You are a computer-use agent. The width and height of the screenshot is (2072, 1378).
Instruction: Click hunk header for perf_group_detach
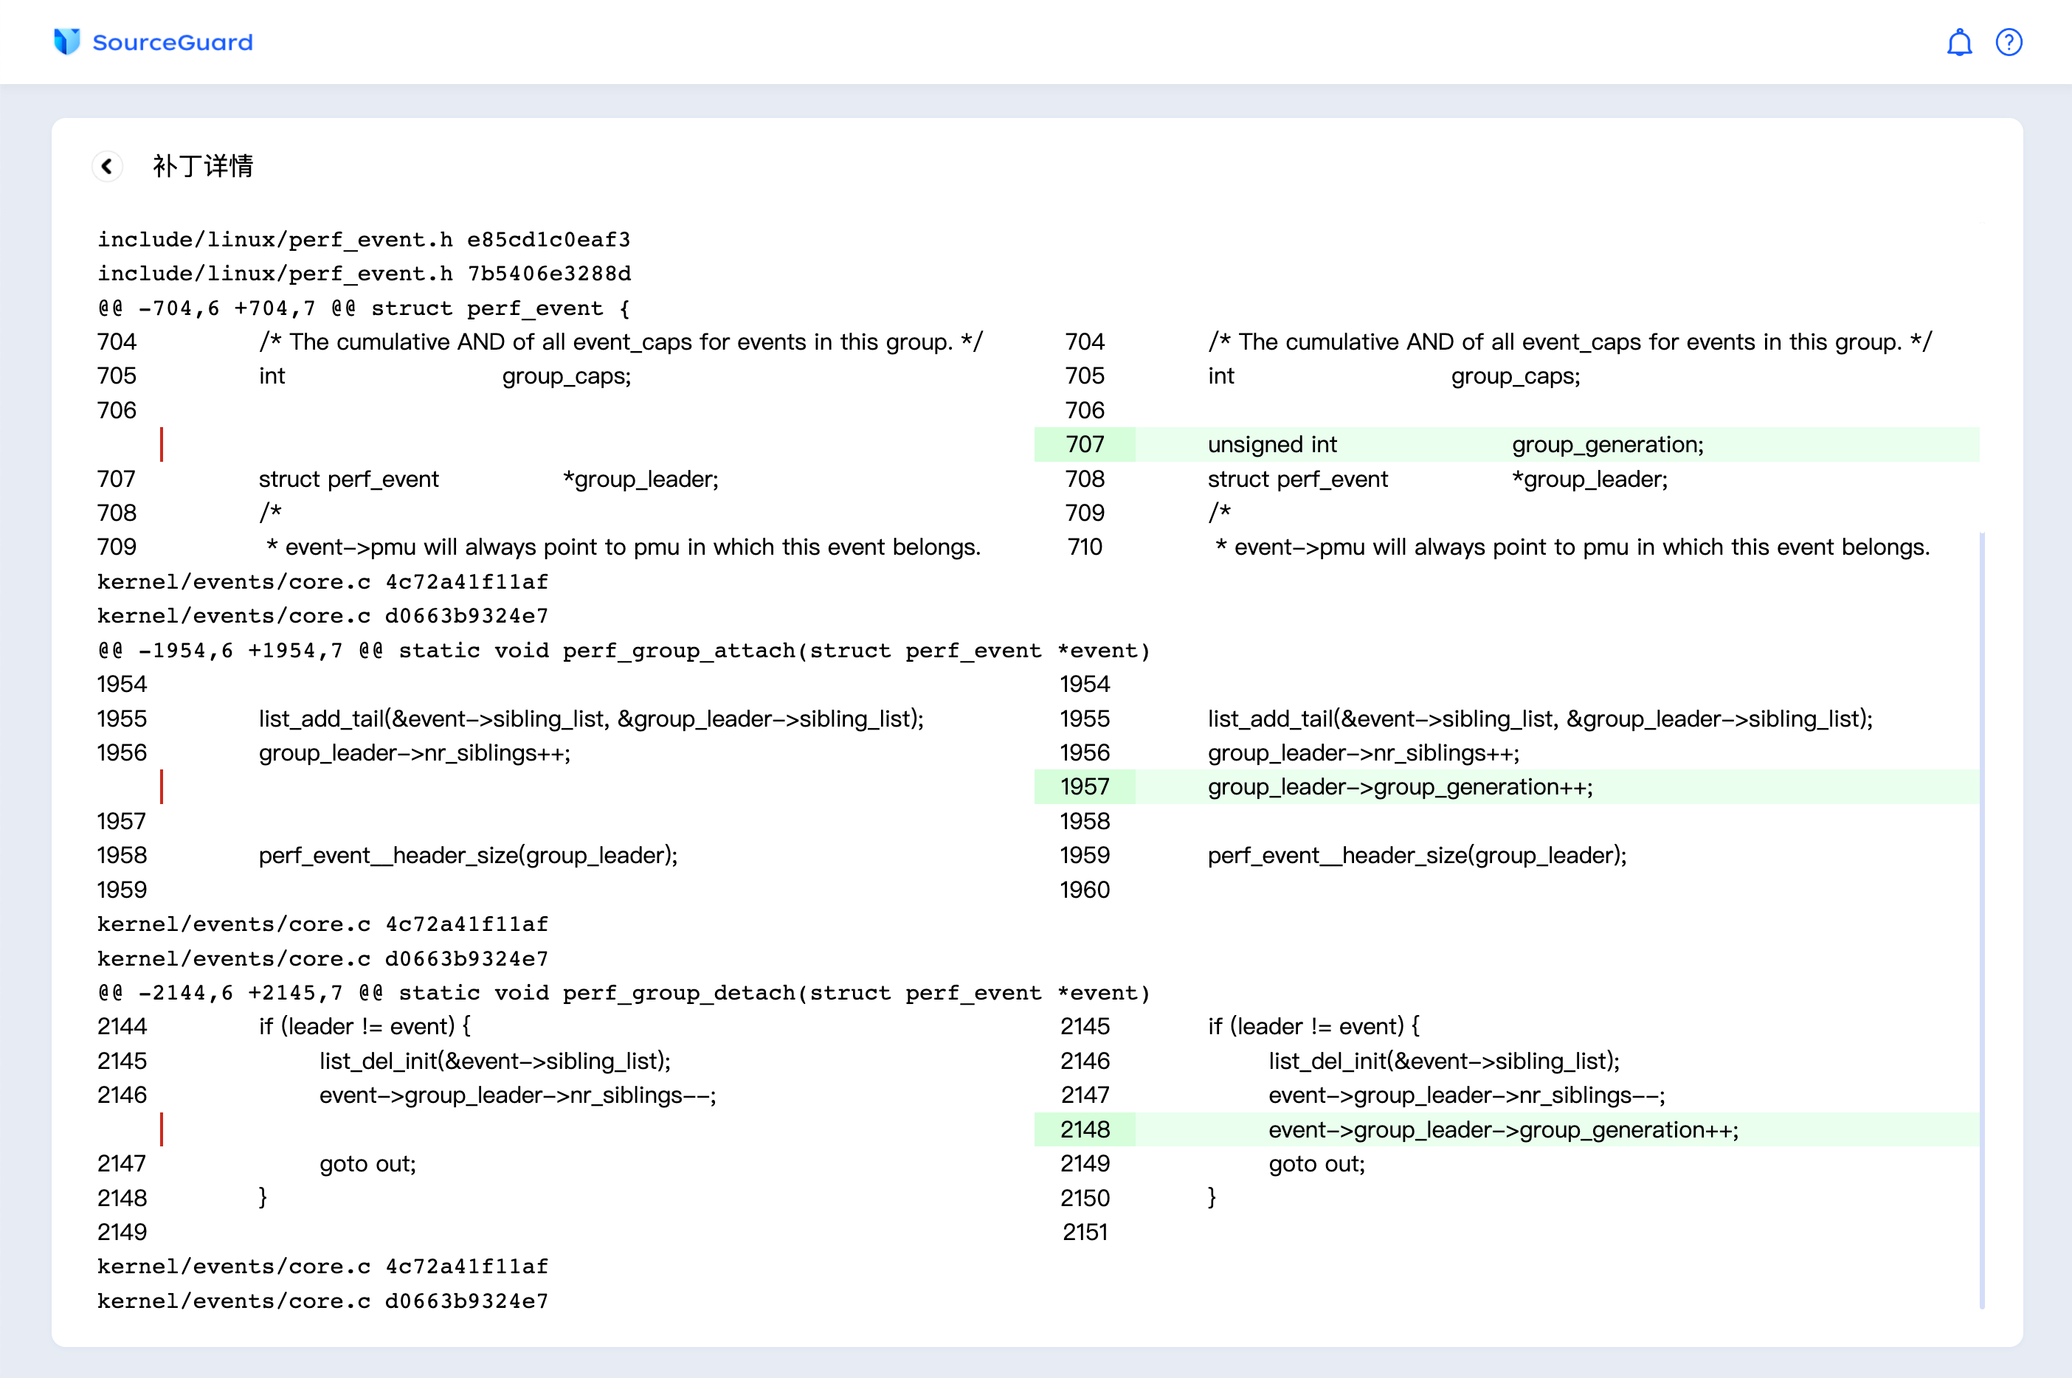[x=624, y=992]
